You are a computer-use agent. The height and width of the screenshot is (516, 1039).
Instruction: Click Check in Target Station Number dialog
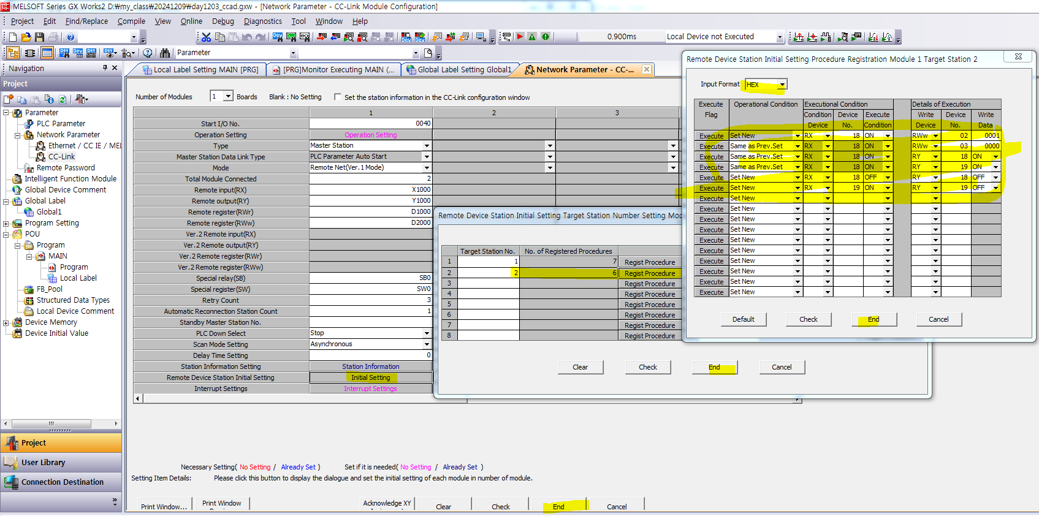[x=648, y=367]
